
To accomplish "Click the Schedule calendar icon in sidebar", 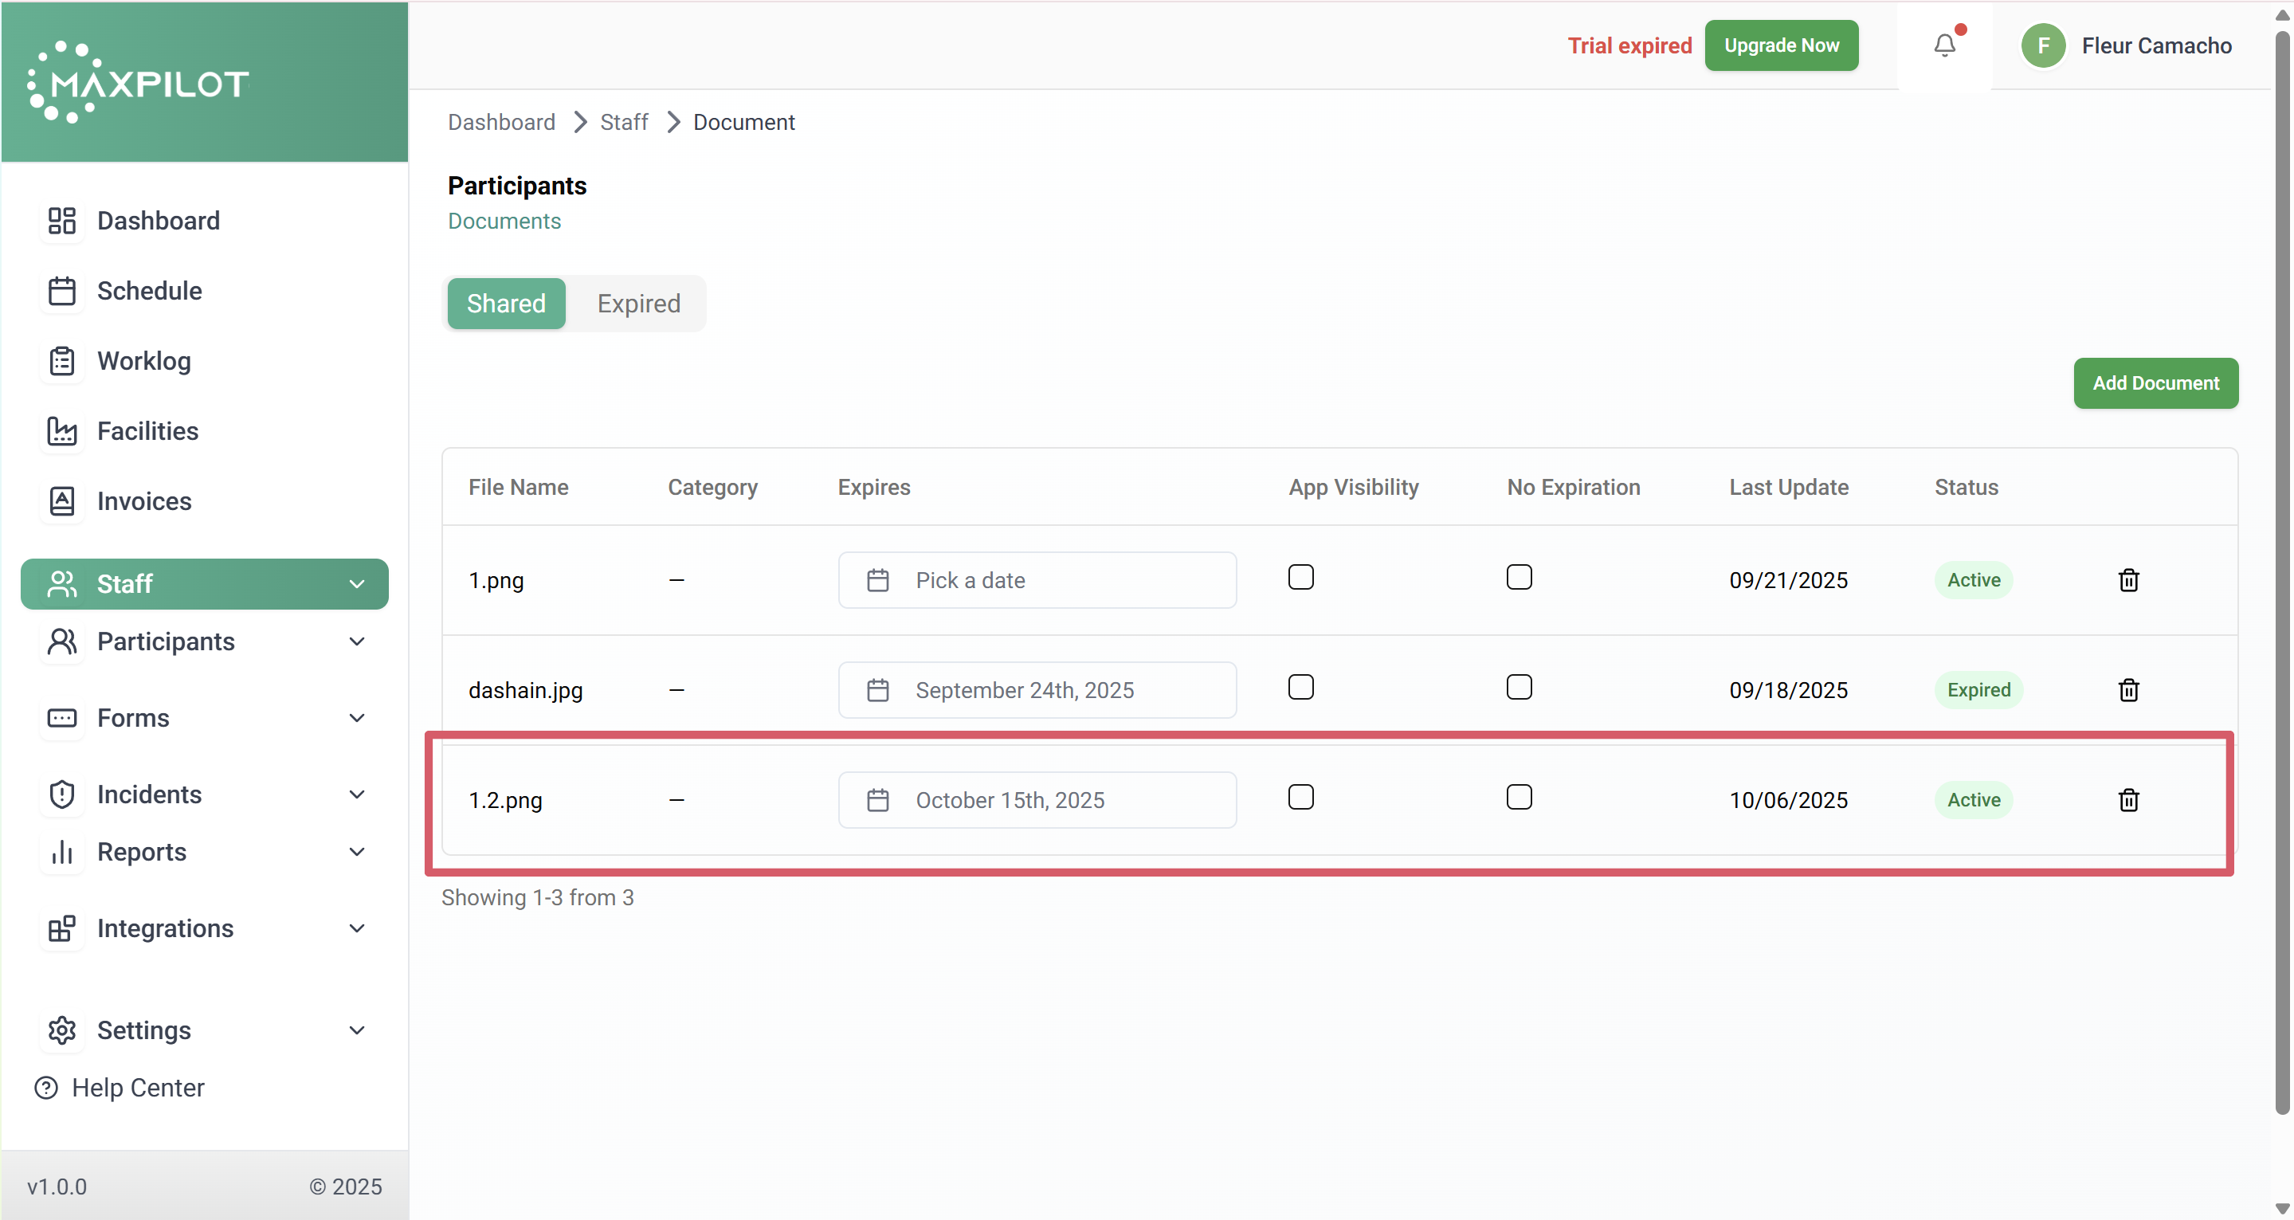I will coord(61,291).
